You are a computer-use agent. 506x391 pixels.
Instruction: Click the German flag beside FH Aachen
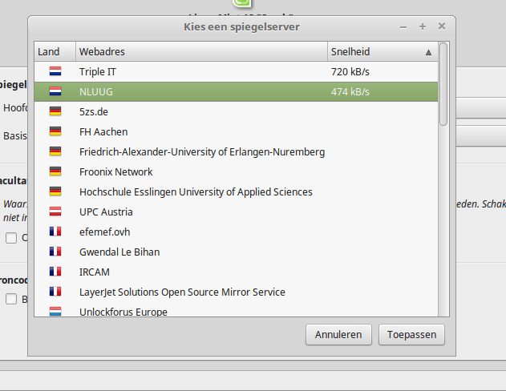pyautogui.click(x=55, y=131)
